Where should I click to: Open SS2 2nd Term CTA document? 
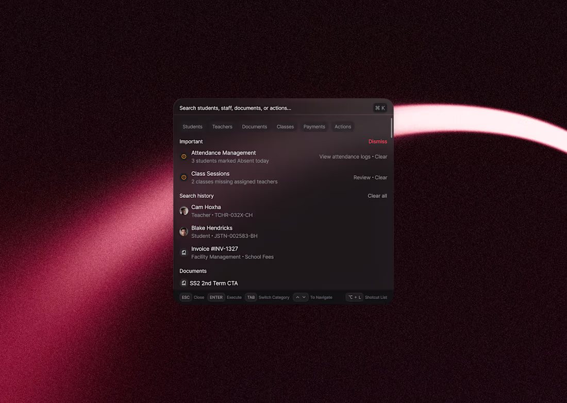[283, 283]
